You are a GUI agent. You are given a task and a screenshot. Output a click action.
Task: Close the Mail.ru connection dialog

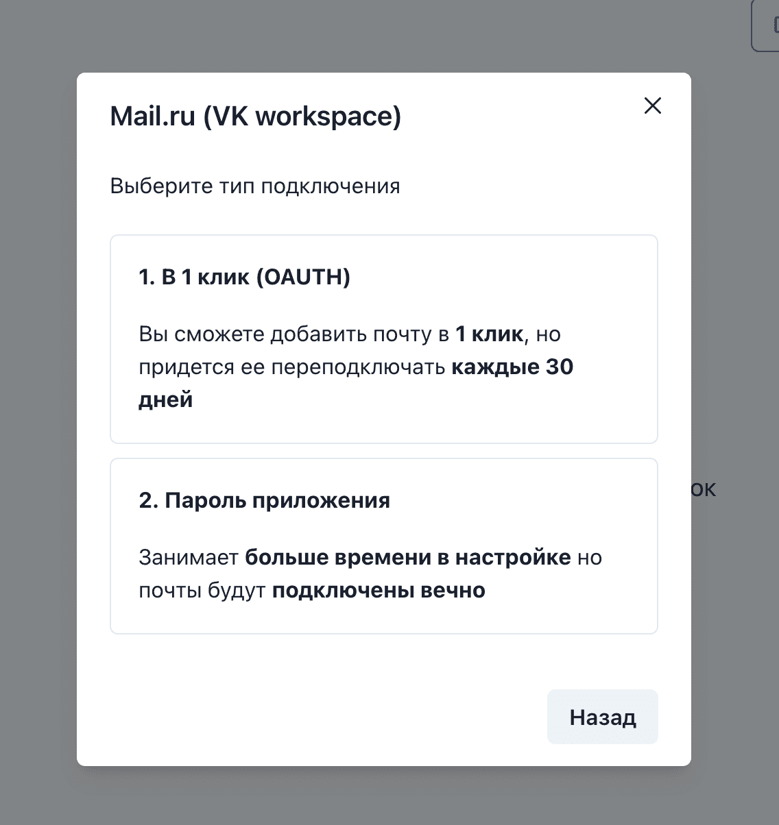(652, 106)
